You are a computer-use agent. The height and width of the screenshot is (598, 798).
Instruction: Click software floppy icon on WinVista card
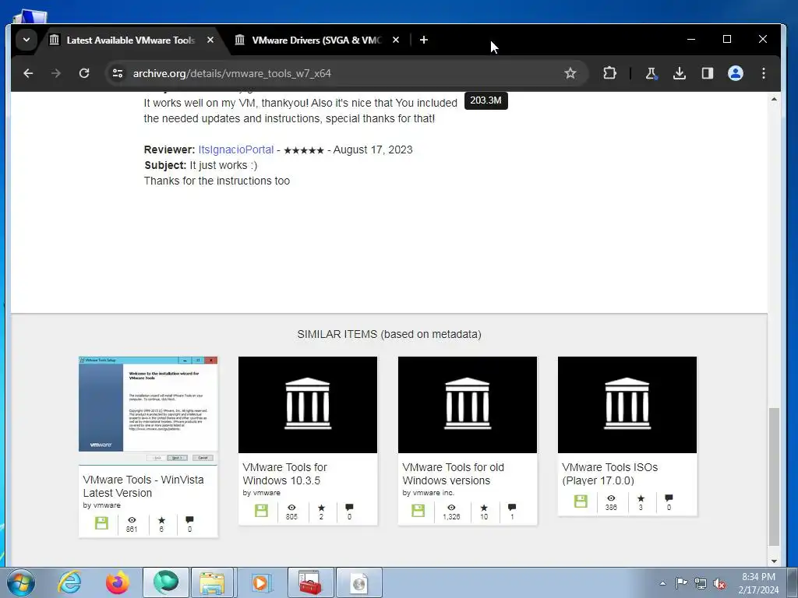pyautogui.click(x=102, y=523)
